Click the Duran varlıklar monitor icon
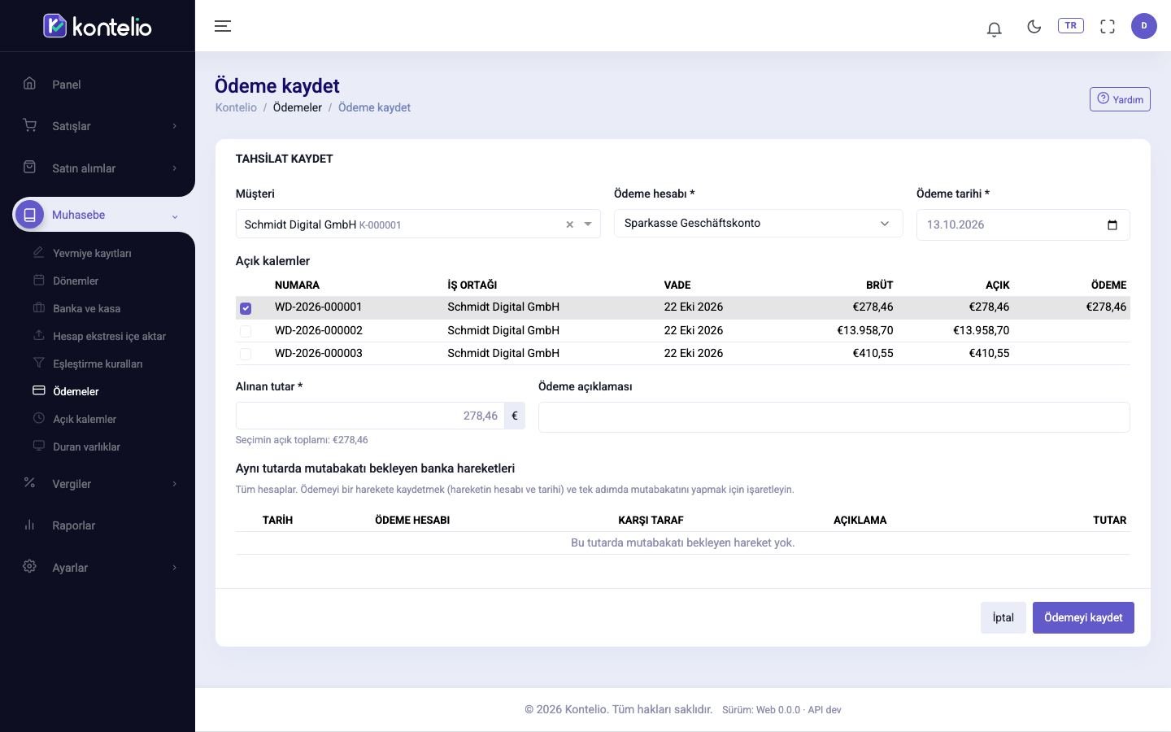 click(38, 446)
